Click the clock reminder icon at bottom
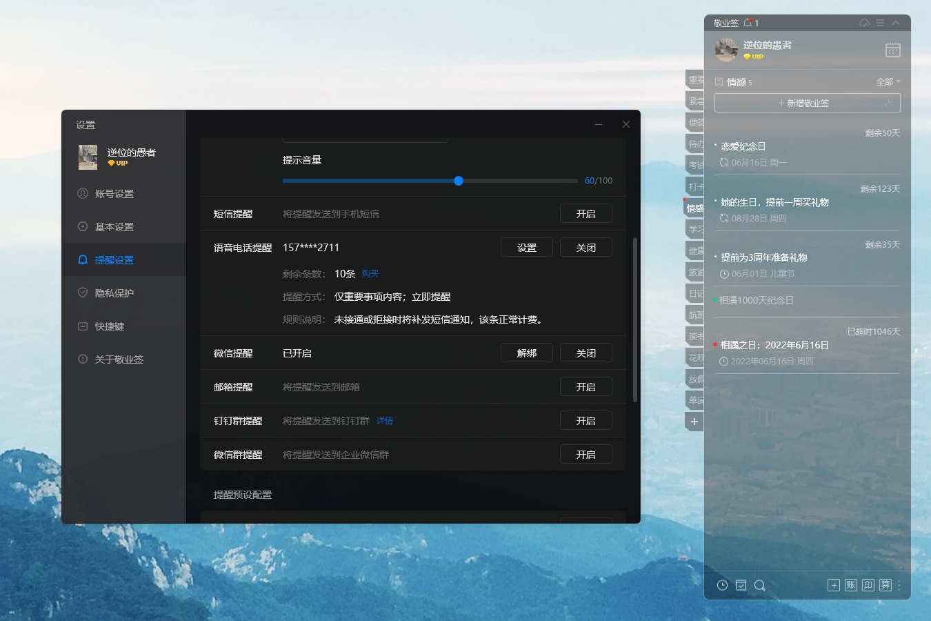The height and width of the screenshot is (621, 931). (x=722, y=585)
